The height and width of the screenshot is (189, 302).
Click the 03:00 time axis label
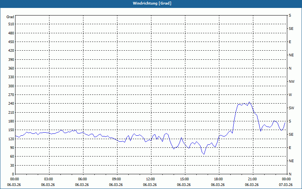(49, 179)
